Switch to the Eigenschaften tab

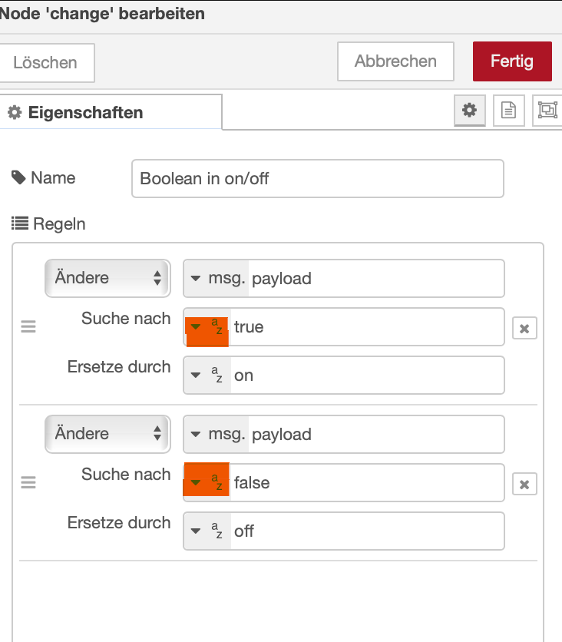[x=84, y=113]
